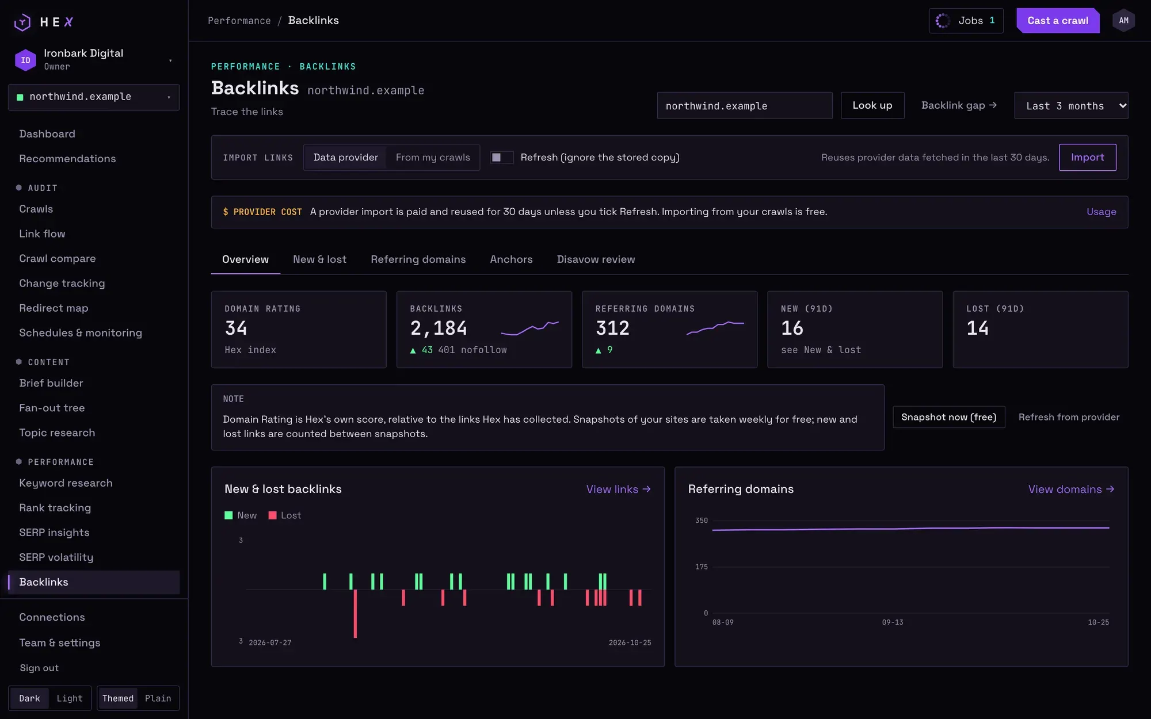Switch to the Anchors tab
The height and width of the screenshot is (719, 1151).
click(x=511, y=259)
